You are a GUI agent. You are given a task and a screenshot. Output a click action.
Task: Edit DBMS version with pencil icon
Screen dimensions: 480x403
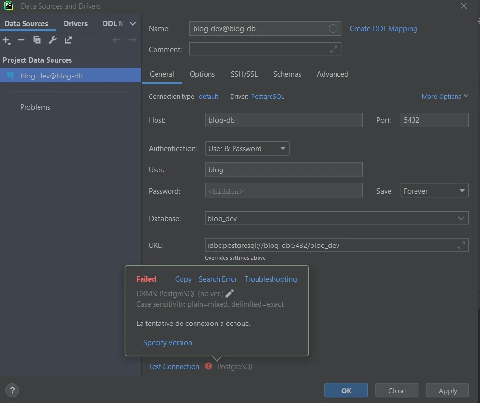pyautogui.click(x=230, y=293)
